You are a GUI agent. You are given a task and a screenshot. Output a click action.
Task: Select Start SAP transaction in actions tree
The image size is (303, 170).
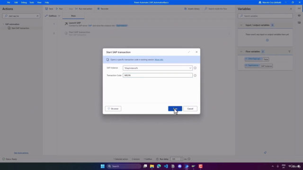[20, 28]
